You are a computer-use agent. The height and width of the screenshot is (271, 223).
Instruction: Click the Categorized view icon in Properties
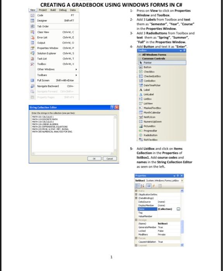click(x=137, y=186)
